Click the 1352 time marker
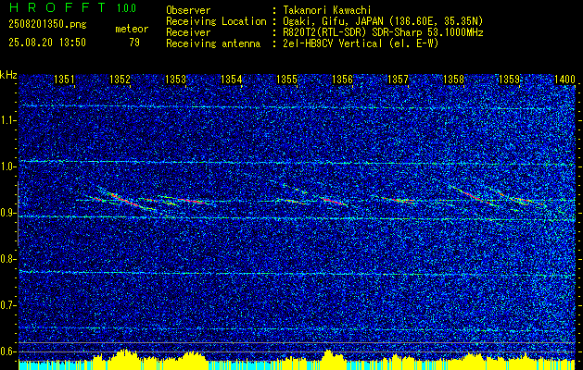This screenshot has height=370, width=583. tap(120, 80)
